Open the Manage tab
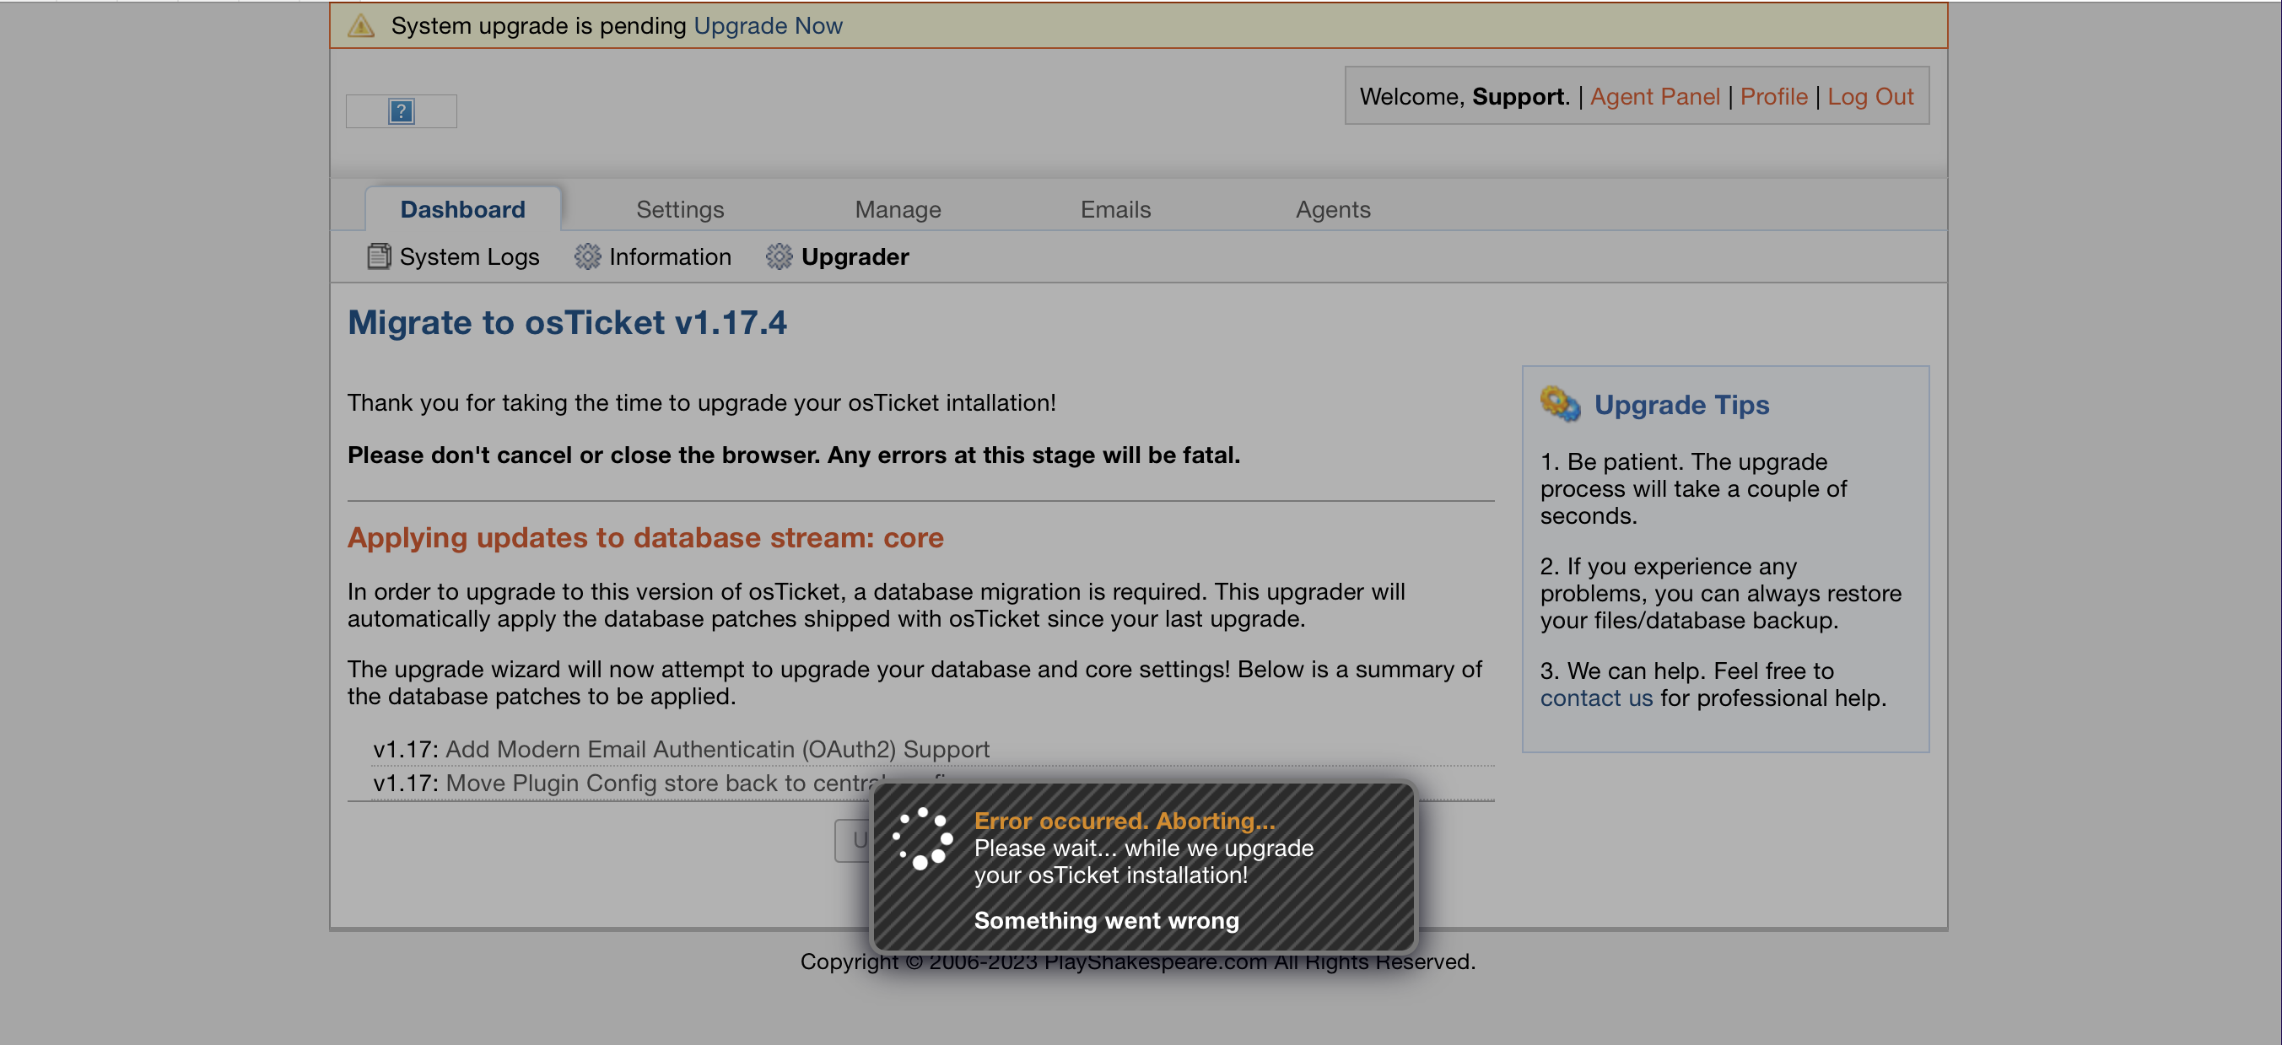This screenshot has width=2282, height=1045. (x=898, y=210)
